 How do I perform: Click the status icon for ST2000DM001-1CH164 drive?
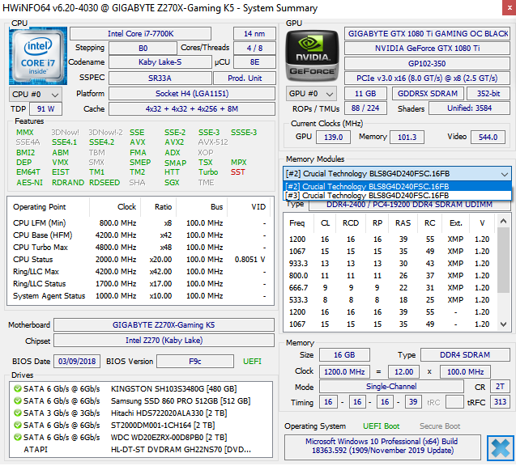tap(18, 426)
